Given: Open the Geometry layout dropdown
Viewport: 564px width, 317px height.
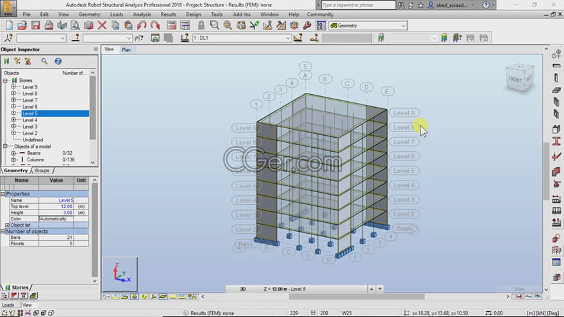Looking at the screenshot, I should (x=403, y=26).
